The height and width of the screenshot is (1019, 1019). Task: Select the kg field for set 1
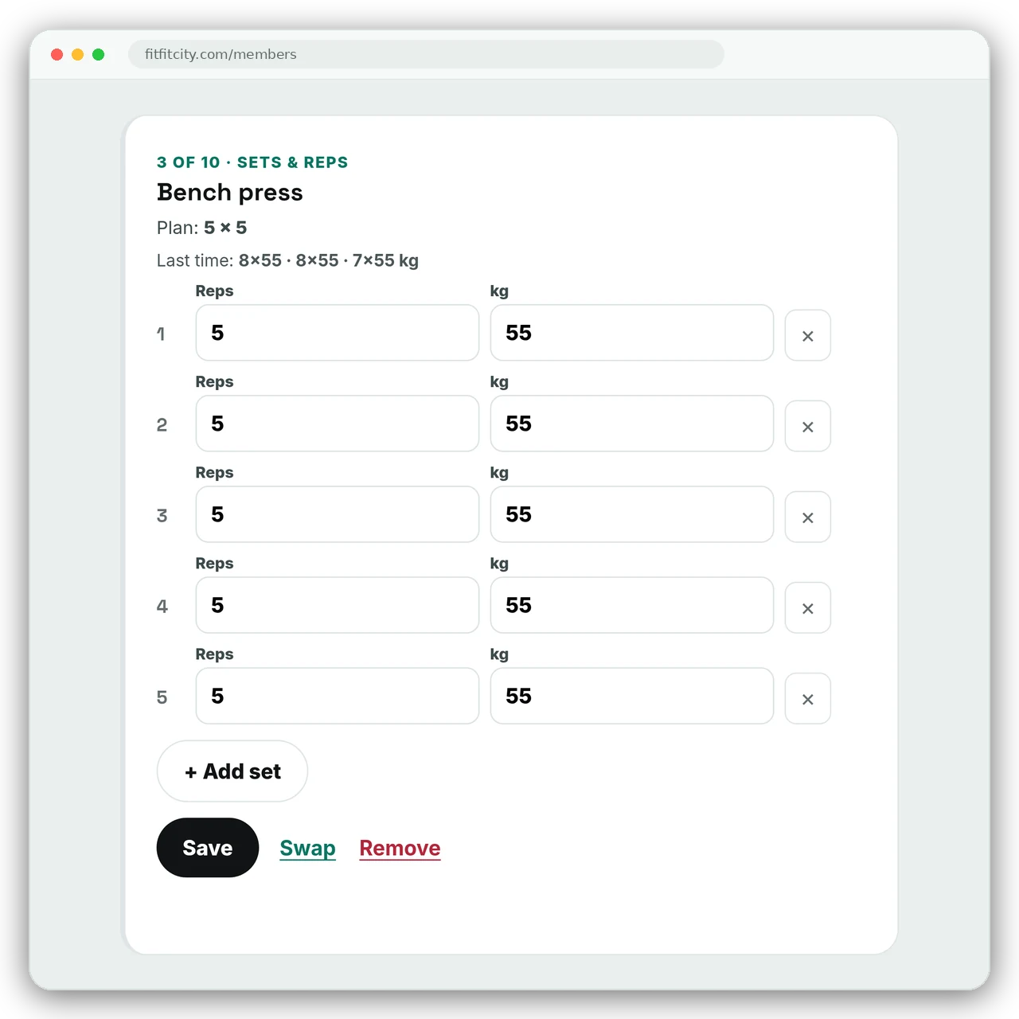coord(632,333)
